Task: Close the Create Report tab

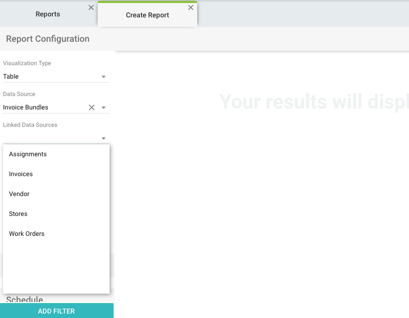Action: click(191, 7)
